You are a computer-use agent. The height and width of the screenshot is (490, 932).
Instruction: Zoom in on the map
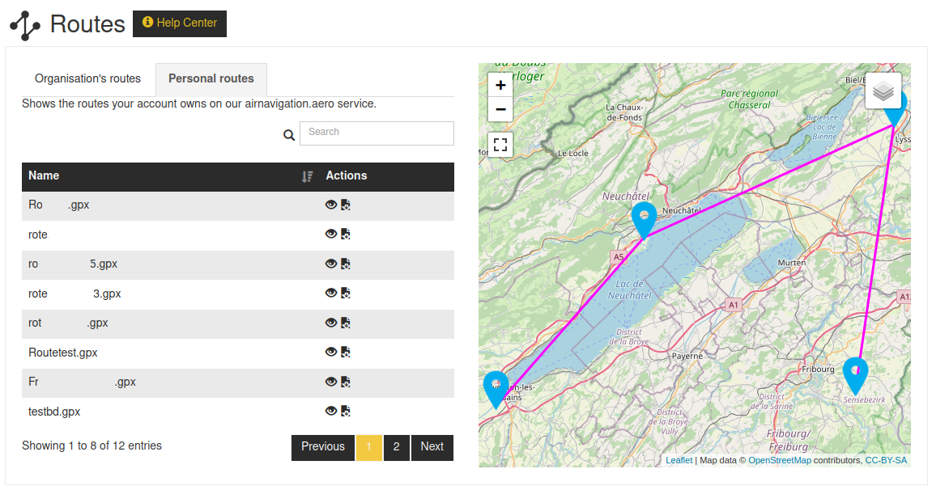point(500,86)
